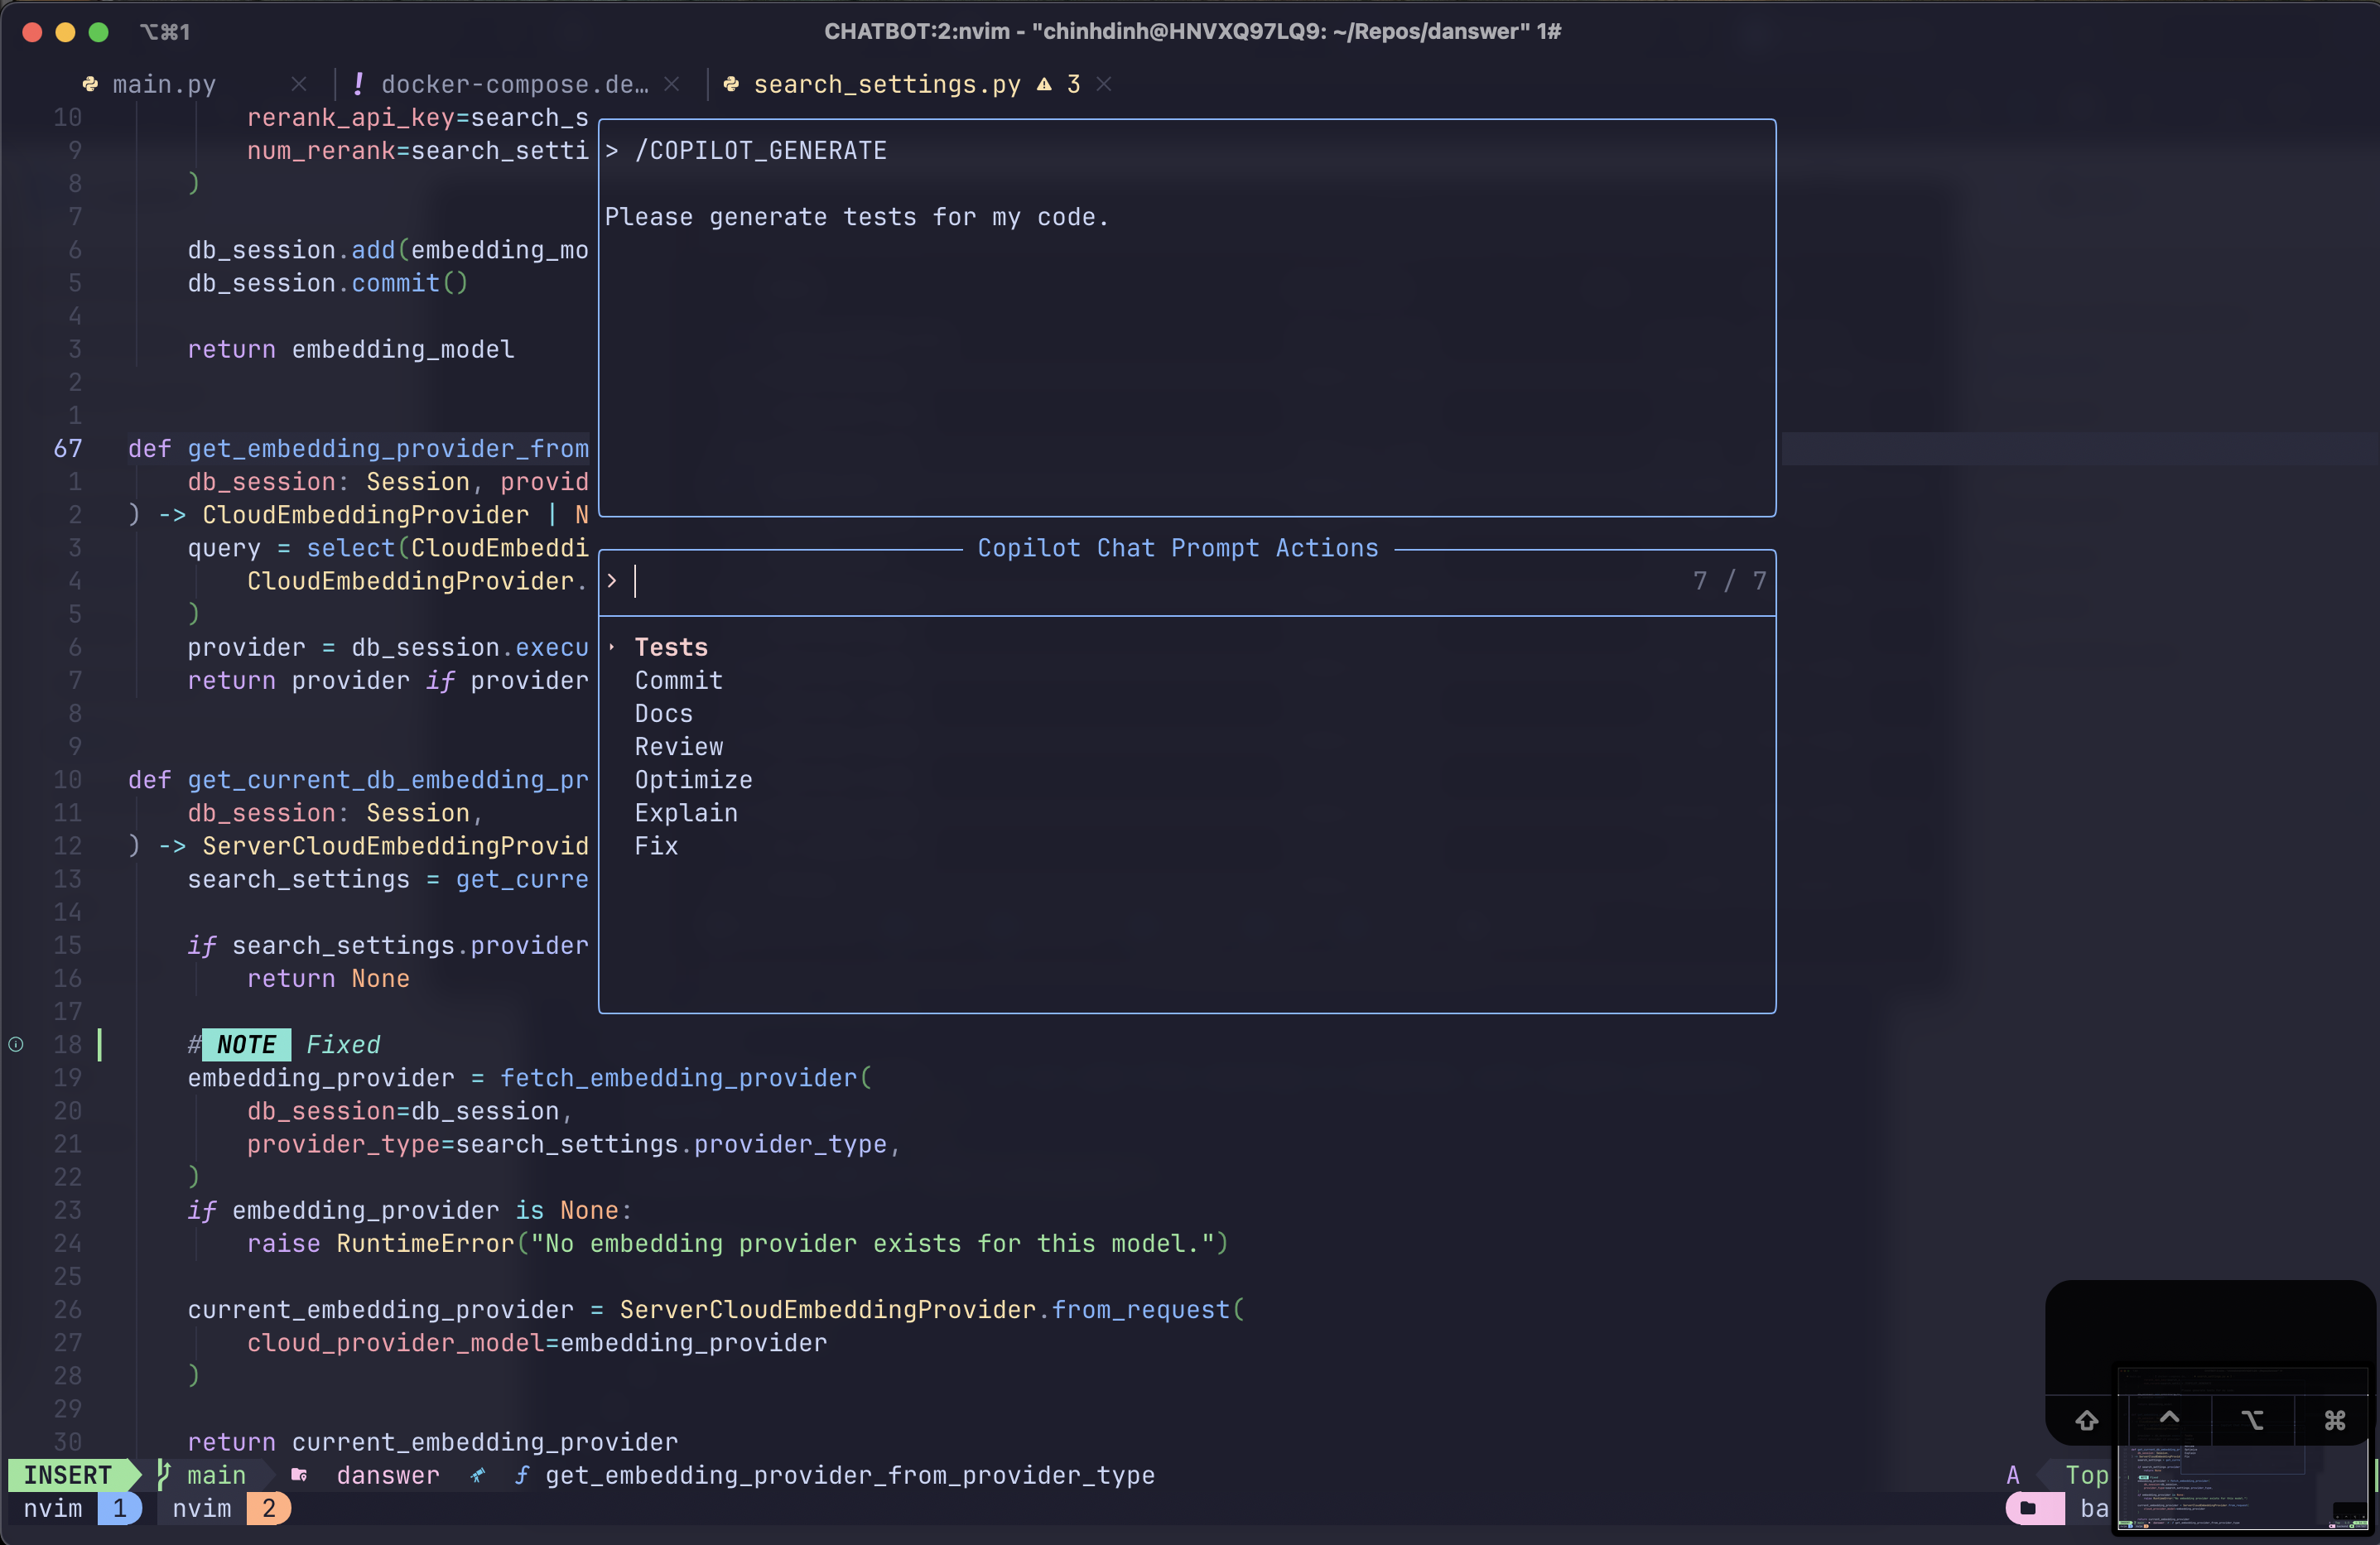Click the pink folder icon at bottom right

(x=2028, y=1508)
